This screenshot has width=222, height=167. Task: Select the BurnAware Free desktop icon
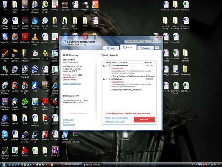(5, 55)
